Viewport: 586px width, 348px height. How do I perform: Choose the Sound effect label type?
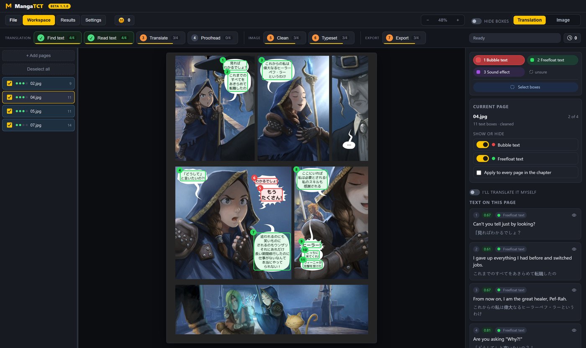click(499, 72)
